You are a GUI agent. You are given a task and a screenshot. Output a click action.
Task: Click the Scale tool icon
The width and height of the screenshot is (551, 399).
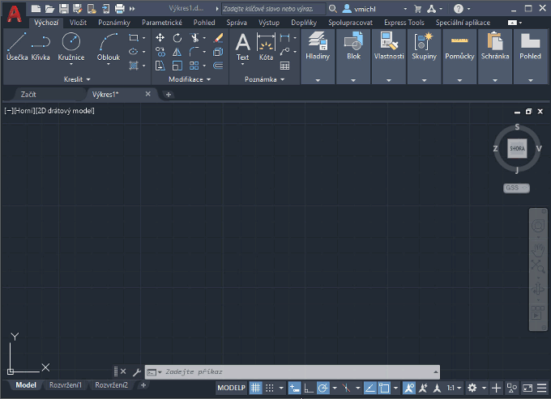[x=177, y=66]
